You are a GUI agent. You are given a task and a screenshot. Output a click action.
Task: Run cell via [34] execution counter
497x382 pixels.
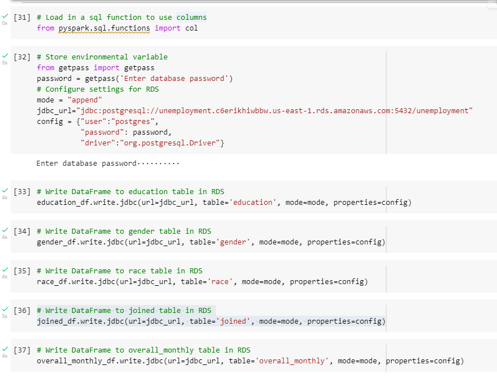[22, 231]
